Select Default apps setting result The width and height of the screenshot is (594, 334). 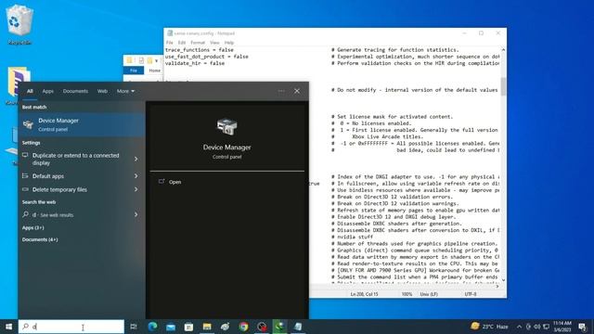[82, 175]
